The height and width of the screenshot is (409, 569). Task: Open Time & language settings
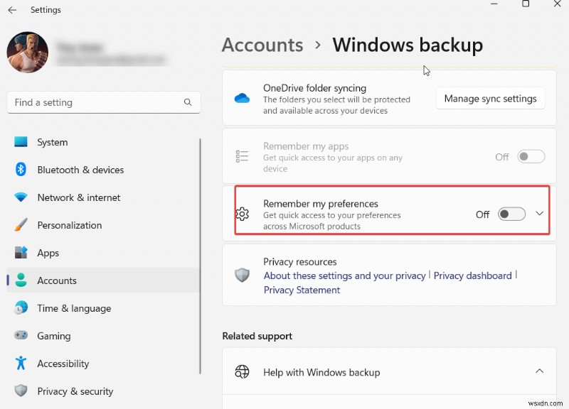(x=103, y=308)
